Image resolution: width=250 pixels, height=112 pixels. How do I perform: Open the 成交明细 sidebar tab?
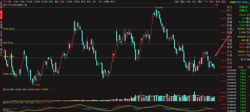pyautogui.click(x=1, y=24)
